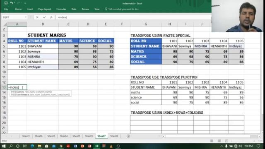
Task: Switch to Sheet2 tab
Action: click(51, 136)
